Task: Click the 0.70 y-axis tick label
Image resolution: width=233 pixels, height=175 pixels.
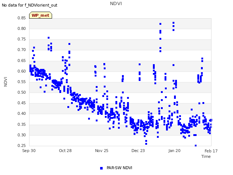Action: pyautogui.click(x=21, y=50)
